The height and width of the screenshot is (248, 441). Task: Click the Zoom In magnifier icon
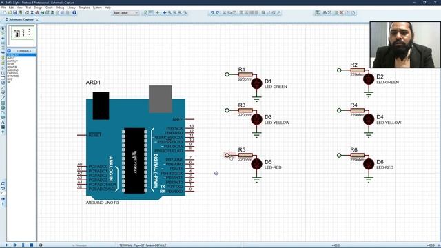[170, 12]
